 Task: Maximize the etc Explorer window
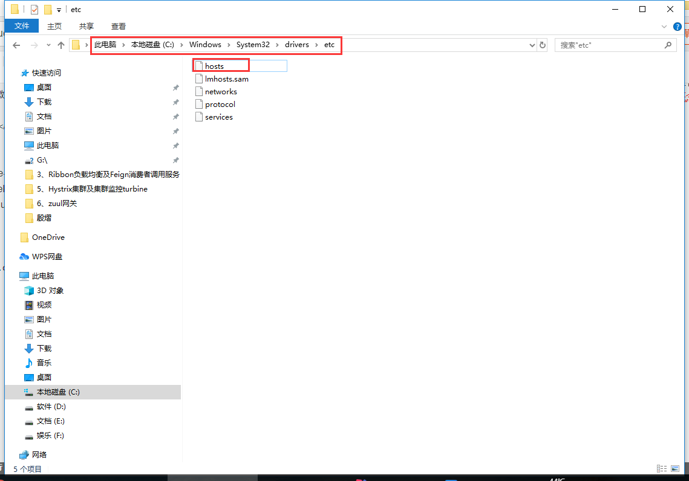[642, 9]
